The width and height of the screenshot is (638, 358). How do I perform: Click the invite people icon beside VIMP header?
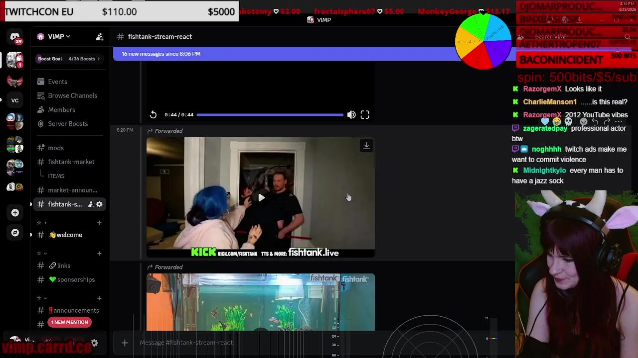click(x=100, y=37)
